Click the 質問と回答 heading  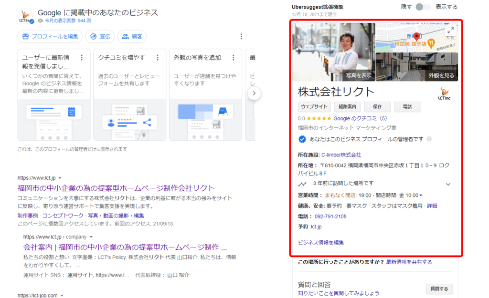click(x=314, y=284)
